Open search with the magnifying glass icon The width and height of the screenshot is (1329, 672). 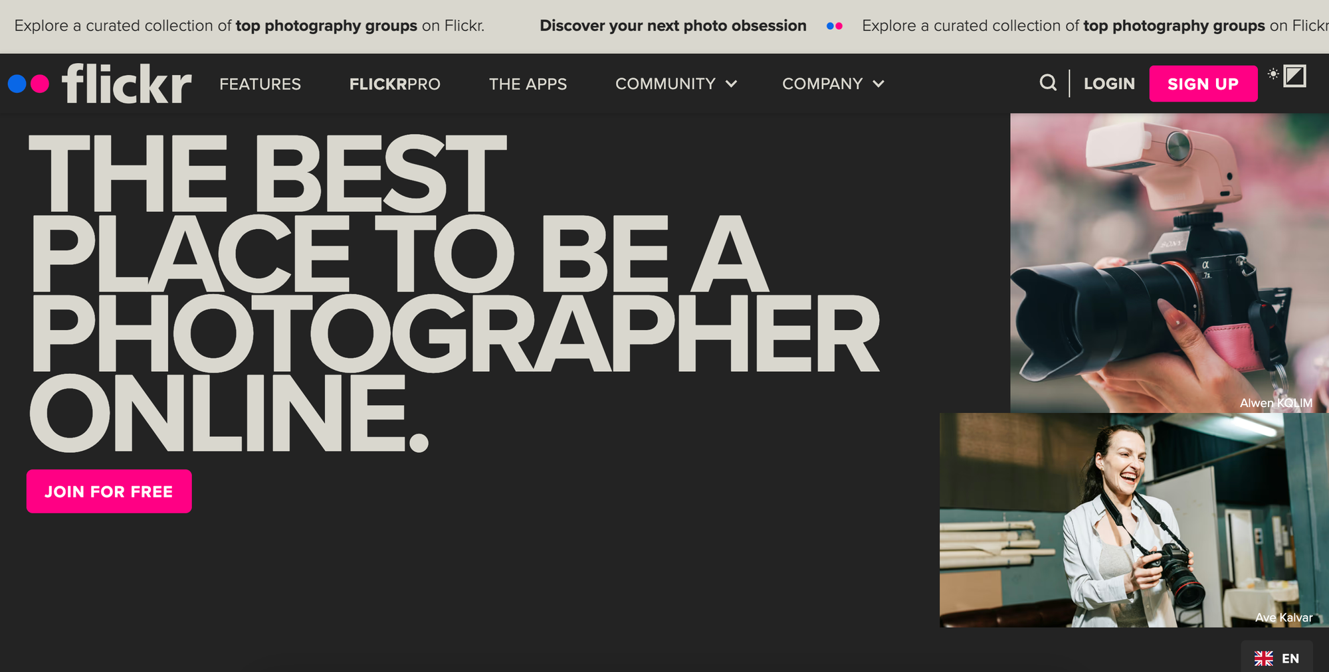click(1048, 83)
